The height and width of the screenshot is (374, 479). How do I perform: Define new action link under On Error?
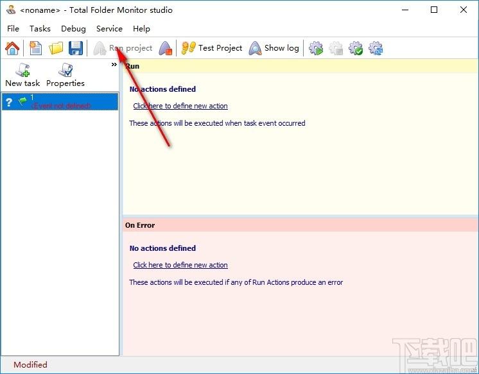point(180,265)
